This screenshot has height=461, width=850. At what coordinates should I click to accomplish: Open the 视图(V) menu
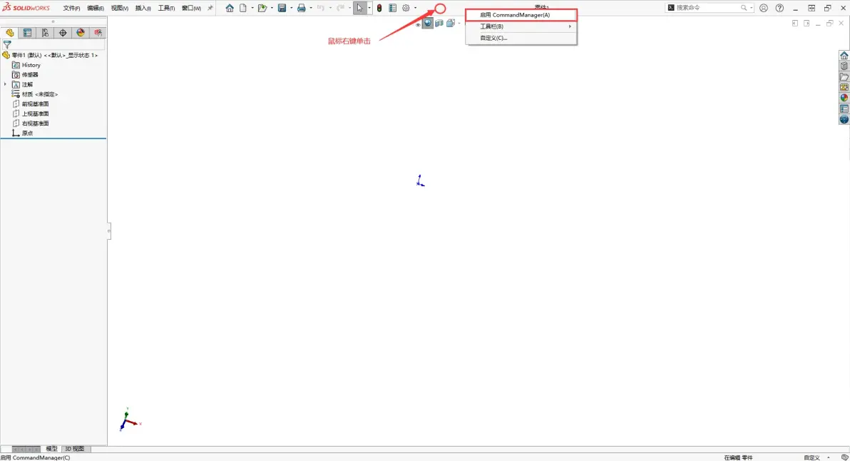pos(119,8)
